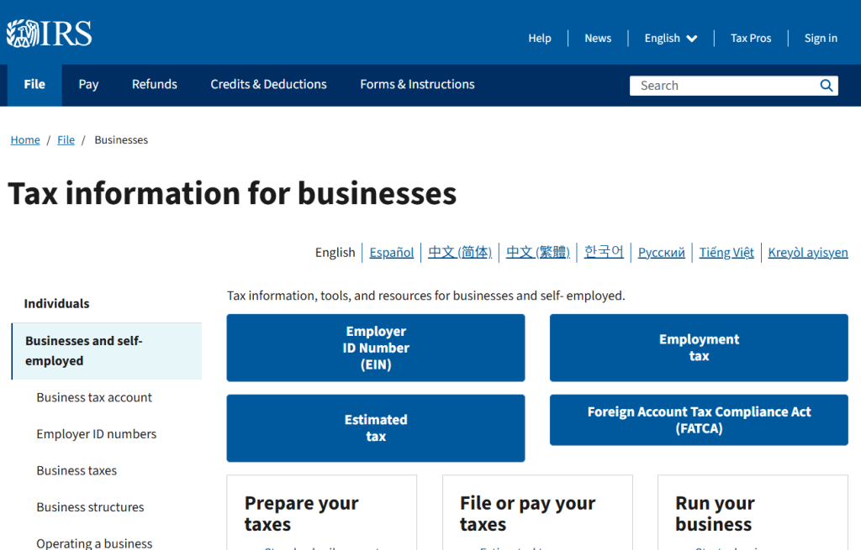Click the search magnifier icon
The width and height of the screenshot is (861, 550).
[x=827, y=86]
